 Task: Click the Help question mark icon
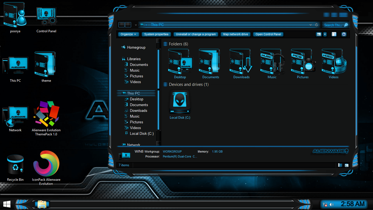(x=344, y=34)
